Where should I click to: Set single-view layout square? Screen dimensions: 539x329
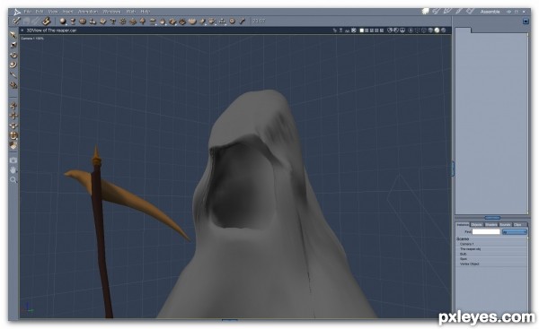tap(362, 30)
